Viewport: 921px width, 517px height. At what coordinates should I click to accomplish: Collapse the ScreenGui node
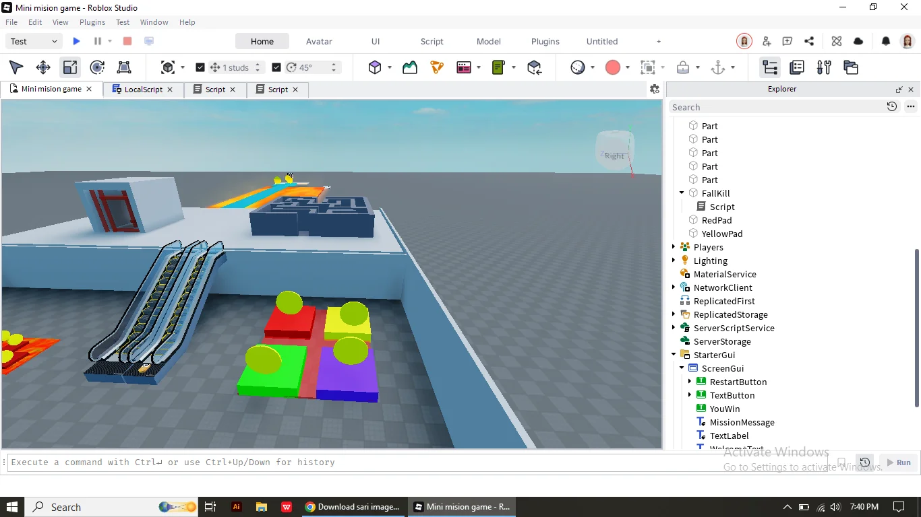coord(682,368)
